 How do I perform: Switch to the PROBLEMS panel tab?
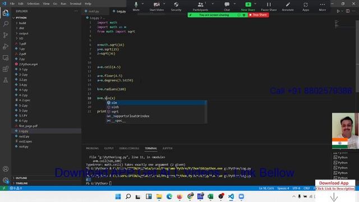[92, 148]
